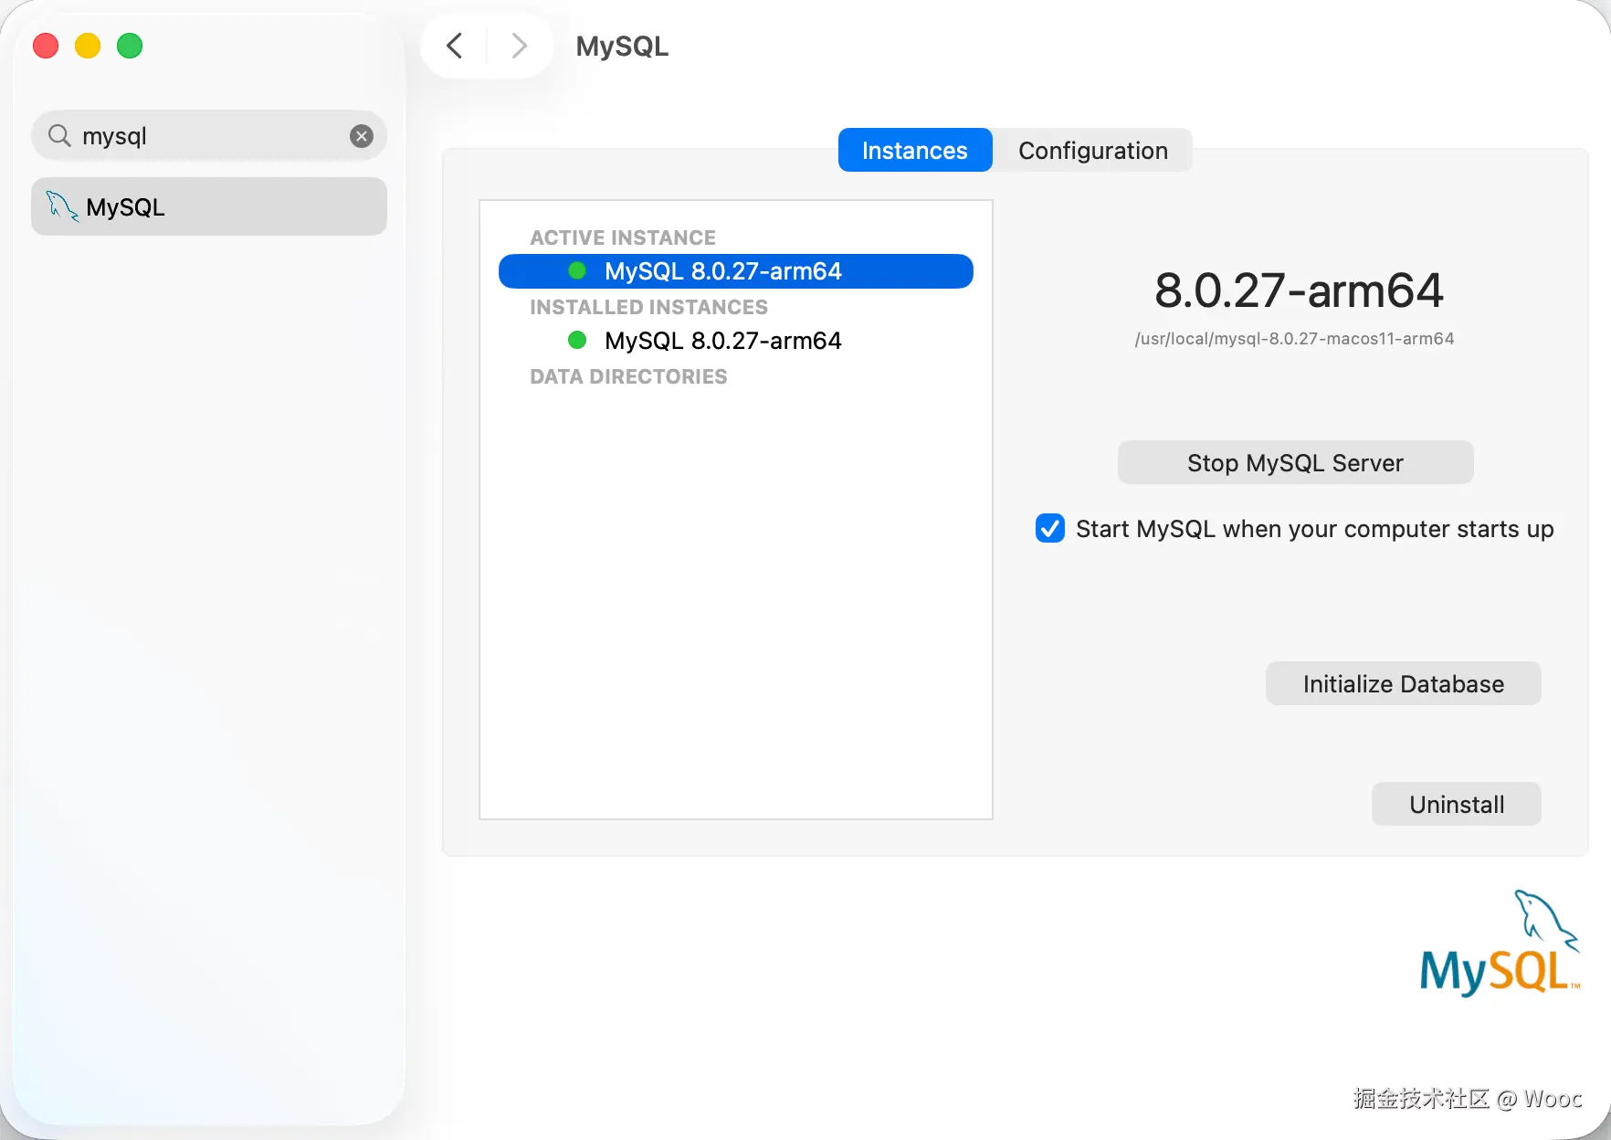The width and height of the screenshot is (1611, 1140).
Task: Click Initialize Database button
Action: coord(1403,683)
